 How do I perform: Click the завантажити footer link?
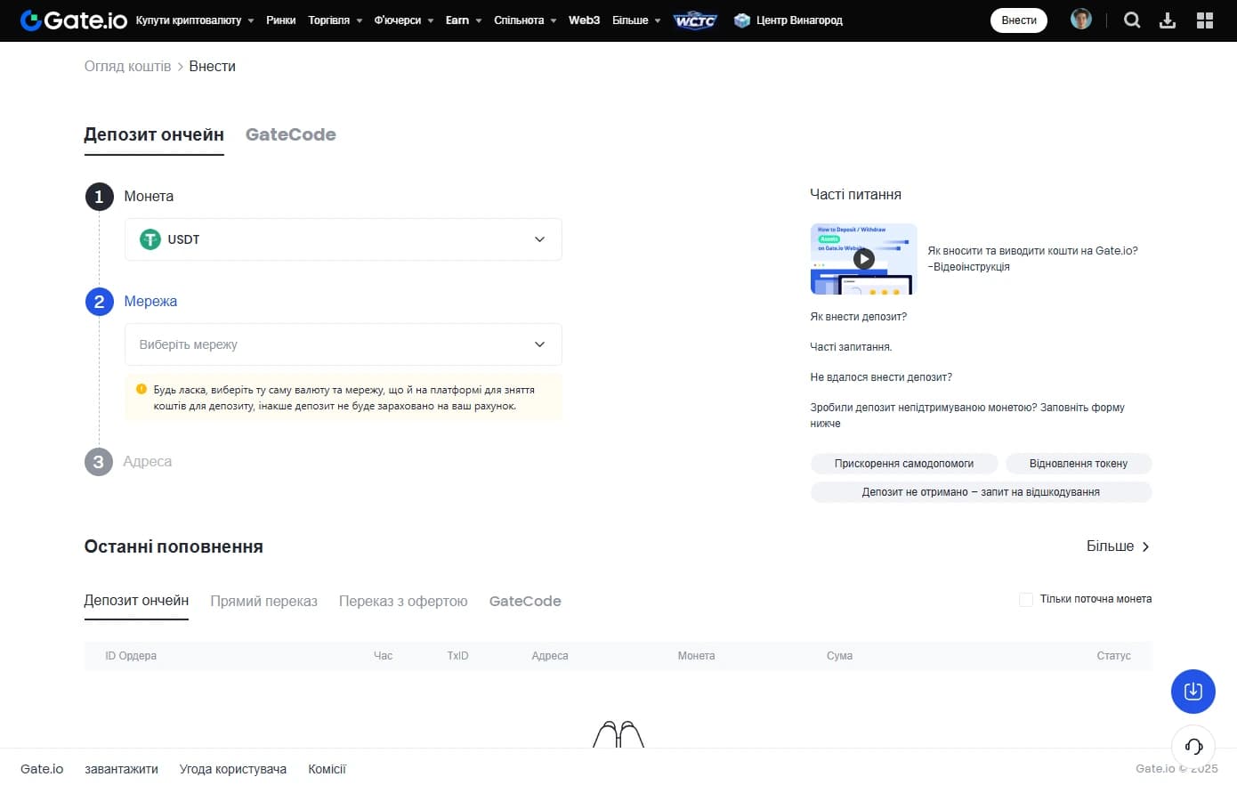pos(121,769)
